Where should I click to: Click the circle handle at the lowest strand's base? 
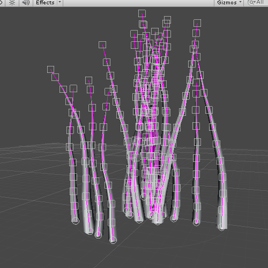click(x=113, y=240)
